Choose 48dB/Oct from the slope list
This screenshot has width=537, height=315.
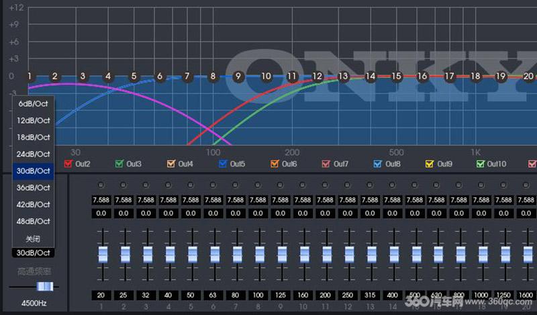33,221
